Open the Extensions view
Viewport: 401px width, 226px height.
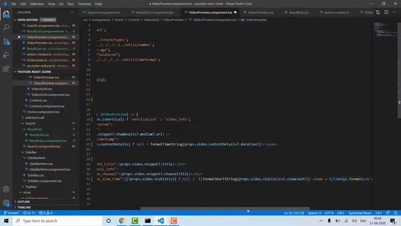coord(6,68)
